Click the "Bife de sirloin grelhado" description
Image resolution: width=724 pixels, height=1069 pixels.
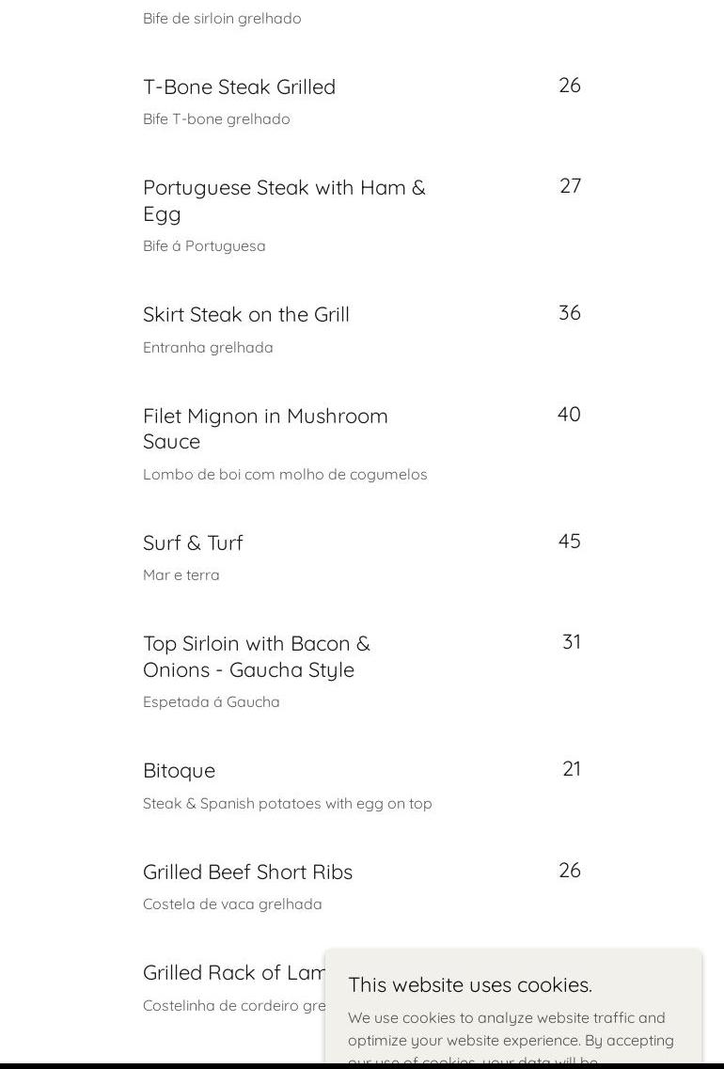click(x=222, y=19)
